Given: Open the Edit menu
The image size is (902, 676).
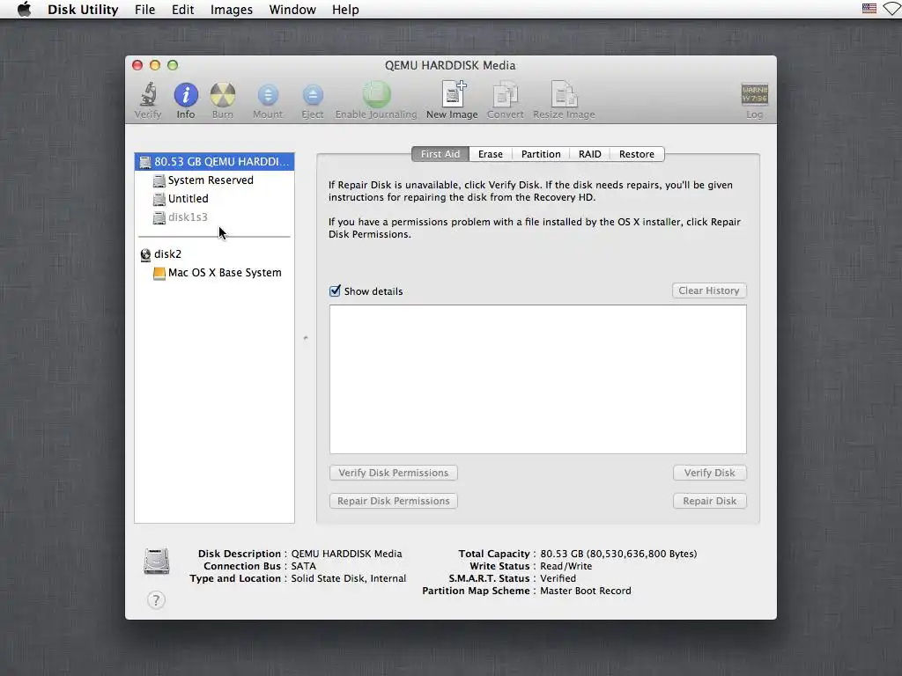Looking at the screenshot, I should click(x=183, y=10).
